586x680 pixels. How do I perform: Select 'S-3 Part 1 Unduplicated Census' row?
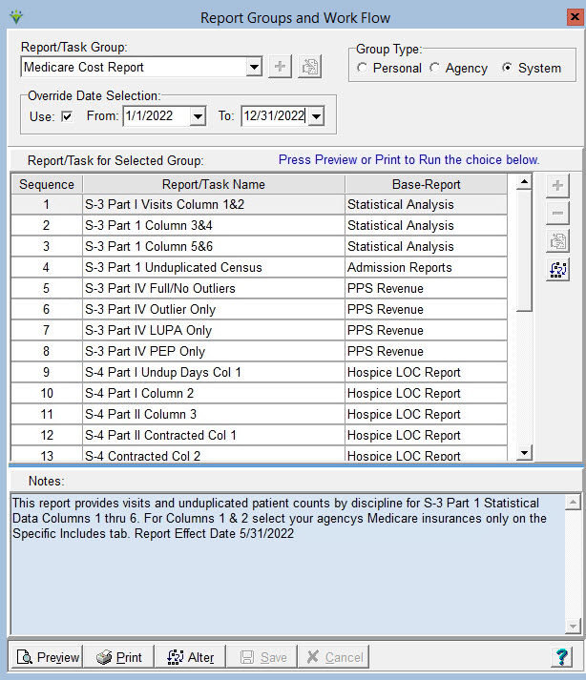click(x=214, y=267)
